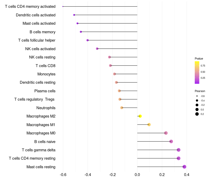Select the NK cells activated data point
208x182 pixels.
(x=97, y=49)
